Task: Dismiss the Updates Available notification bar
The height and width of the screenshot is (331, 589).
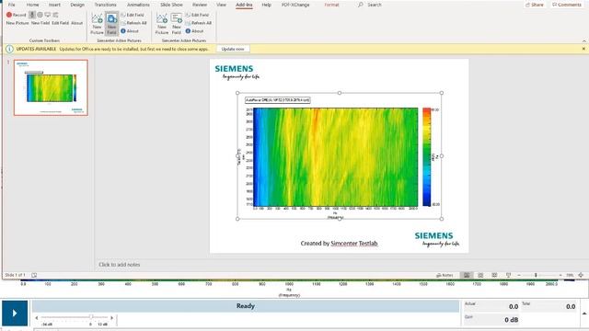Action: coord(583,49)
